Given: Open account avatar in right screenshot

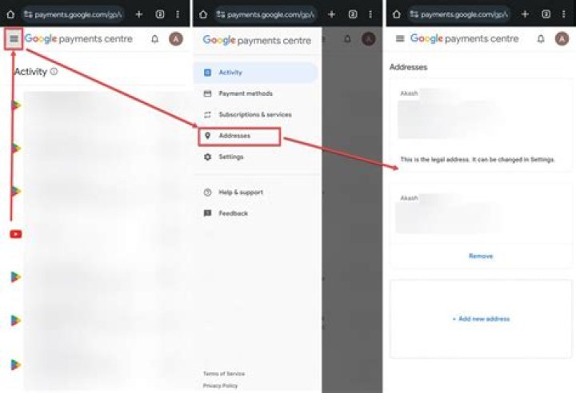Looking at the screenshot, I should click(x=562, y=39).
